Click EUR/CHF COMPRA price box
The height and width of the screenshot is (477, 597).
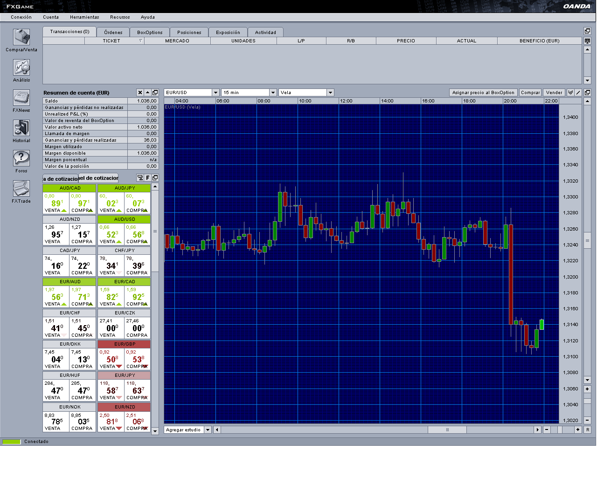pos(83,327)
